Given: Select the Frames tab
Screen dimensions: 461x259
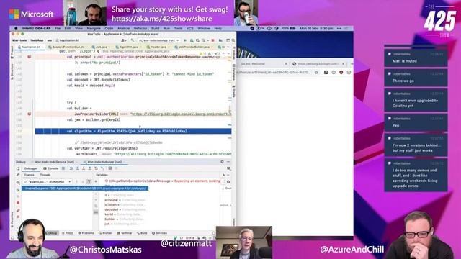Looking at the screenshot, I should (29, 175).
